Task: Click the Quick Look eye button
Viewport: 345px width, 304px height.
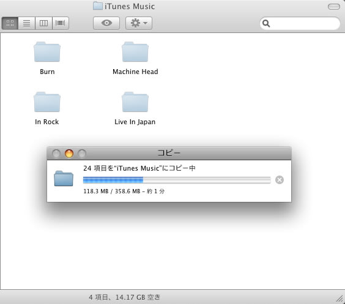Action: tap(106, 23)
